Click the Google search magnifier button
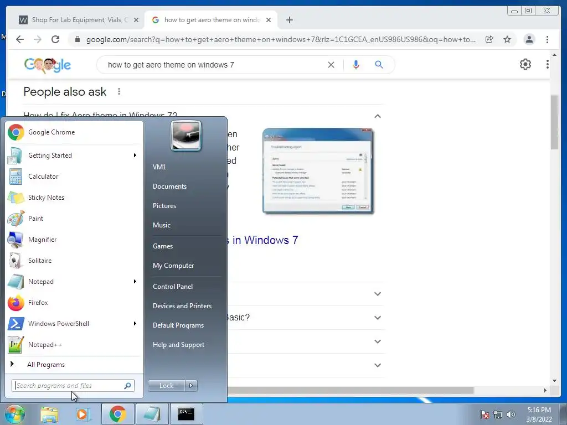This screenshot has width=567, height=425. pyautogui.click(x=379, y=65)
